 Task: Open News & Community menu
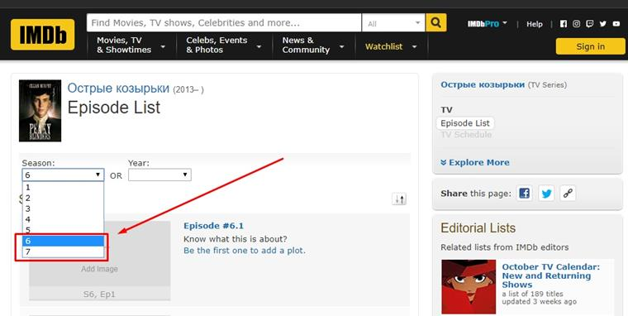(x=313, y=45)
